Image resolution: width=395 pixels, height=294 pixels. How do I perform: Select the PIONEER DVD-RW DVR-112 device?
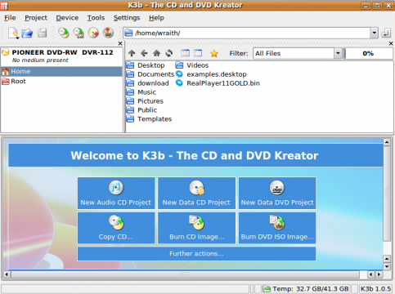(61, 56)
